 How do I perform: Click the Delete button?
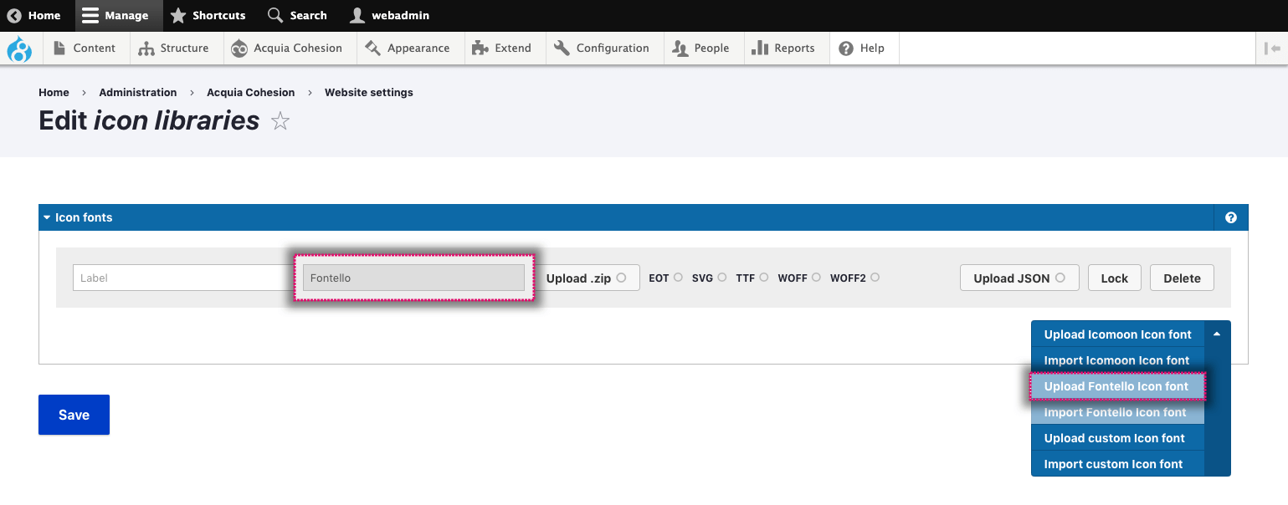pyautogui.click(x=1182, y=278)
